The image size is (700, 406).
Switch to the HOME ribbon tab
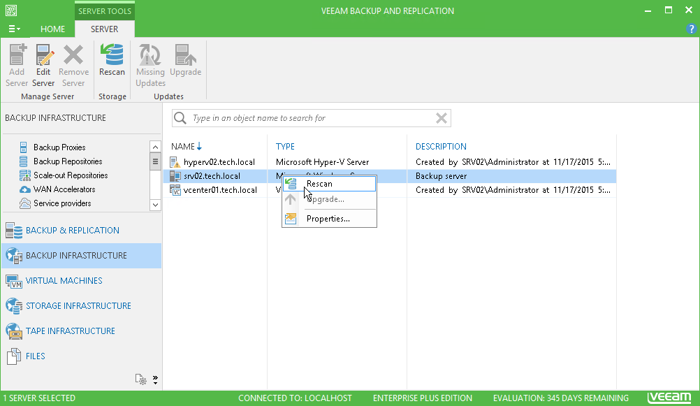pos(52,29)
